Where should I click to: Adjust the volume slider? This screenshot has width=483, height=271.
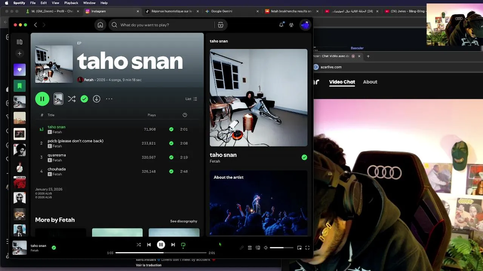click(281, 248)
